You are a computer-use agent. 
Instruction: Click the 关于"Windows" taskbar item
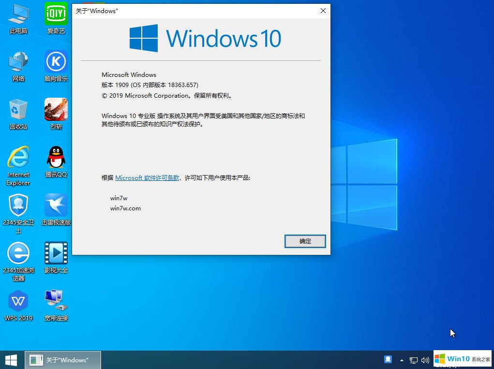[63, 360]
